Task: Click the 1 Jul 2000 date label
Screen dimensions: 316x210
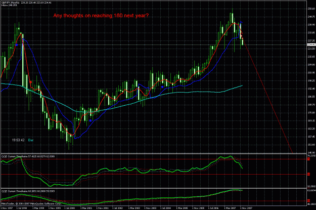Action: (70, 208)
